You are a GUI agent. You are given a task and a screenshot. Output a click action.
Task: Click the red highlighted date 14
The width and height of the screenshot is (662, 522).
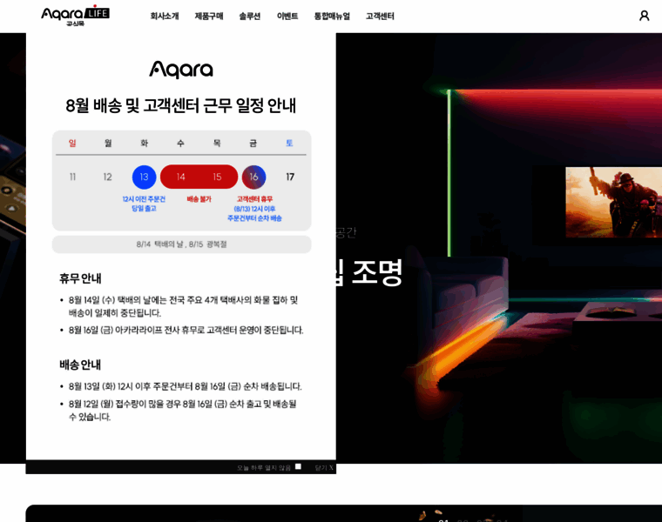pos(181,177)
